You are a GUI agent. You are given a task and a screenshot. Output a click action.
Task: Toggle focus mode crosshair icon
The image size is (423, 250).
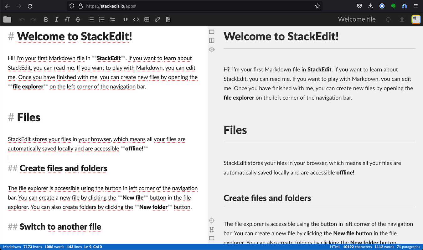point(212,221)
